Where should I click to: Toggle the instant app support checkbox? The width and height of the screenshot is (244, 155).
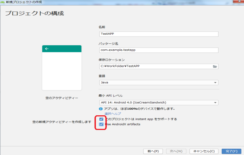(101, 119)
